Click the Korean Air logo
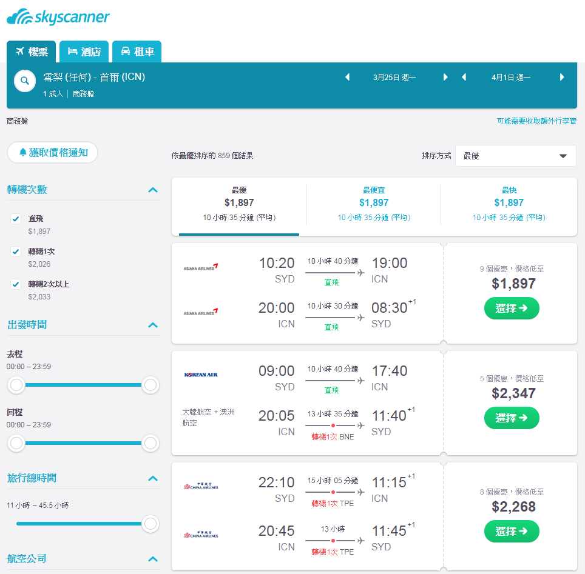The height and width of the screenshot is (574, 585). (x=201, y=375)
